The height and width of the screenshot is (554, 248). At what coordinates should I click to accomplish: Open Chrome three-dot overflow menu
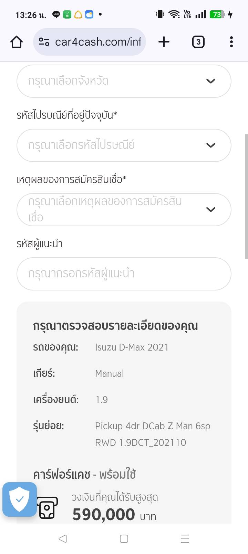click(x=231, y=42)
